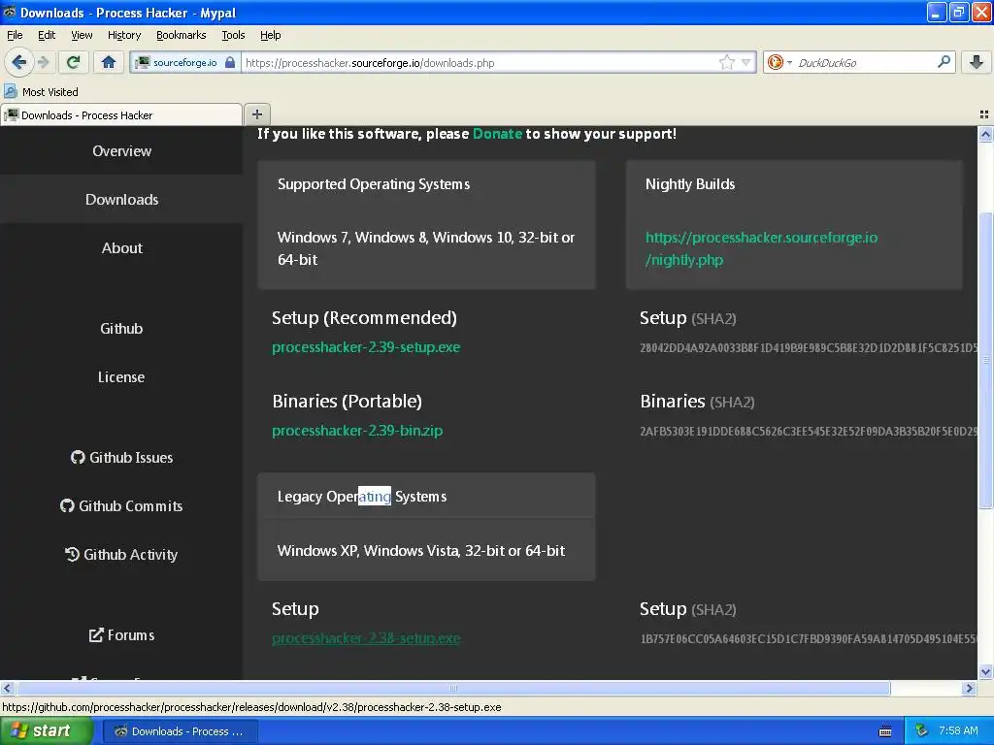The width and height of the screenshot is (994, 745).
Task: Open the History menu
Action: point(123,35)
